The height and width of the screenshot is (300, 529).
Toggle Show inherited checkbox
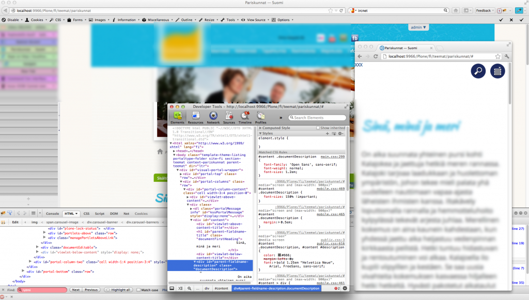[x=318, y=128]
